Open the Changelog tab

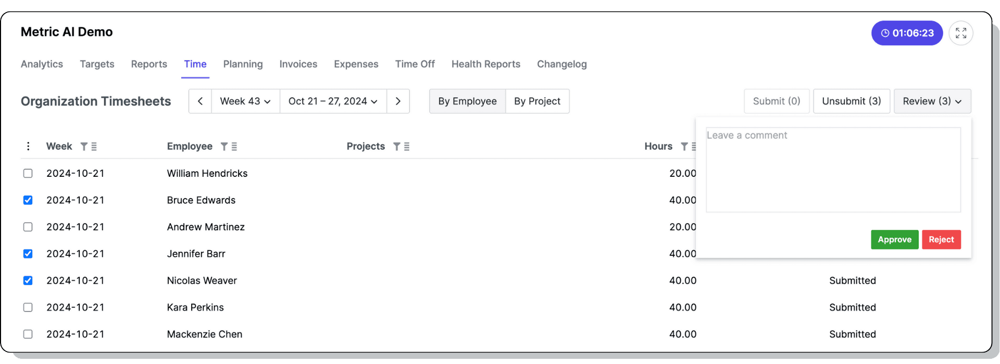point(562,64)
